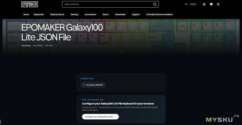Expand the Gaming menu
Viewport: 242px width, 125px height.
(x=75, y=14)
